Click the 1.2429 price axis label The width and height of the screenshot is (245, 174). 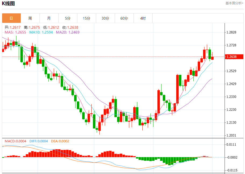pos(231,84)
